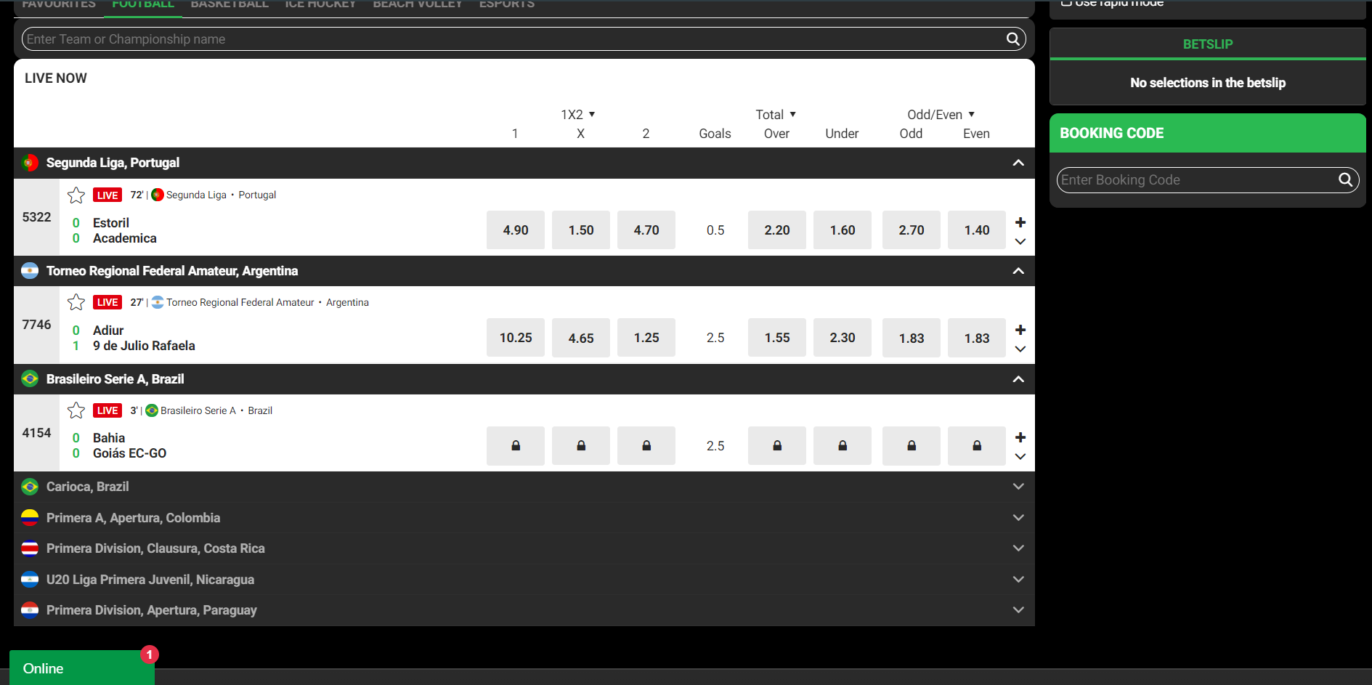The width and height of the screenshot is (1372, 685).
Task: Click the Online chat notification badge
Action: pos(149,654)
